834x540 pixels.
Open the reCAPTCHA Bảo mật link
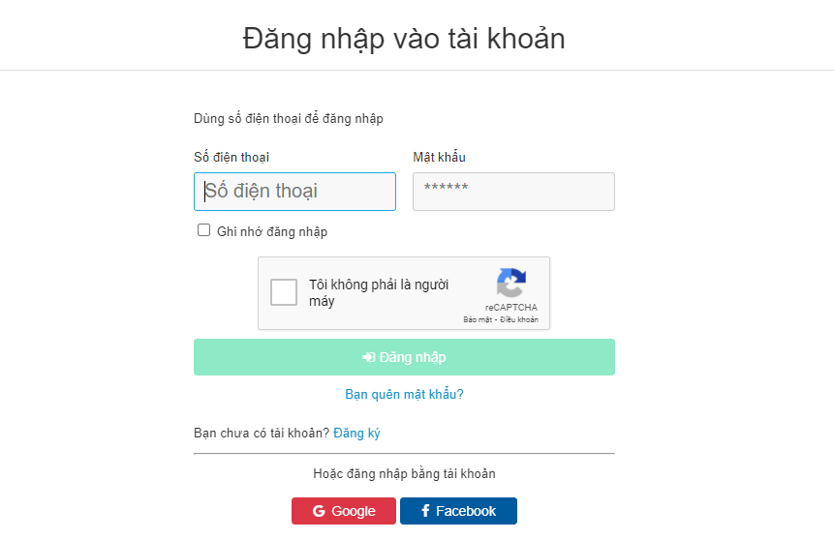[x=478, y=319]
